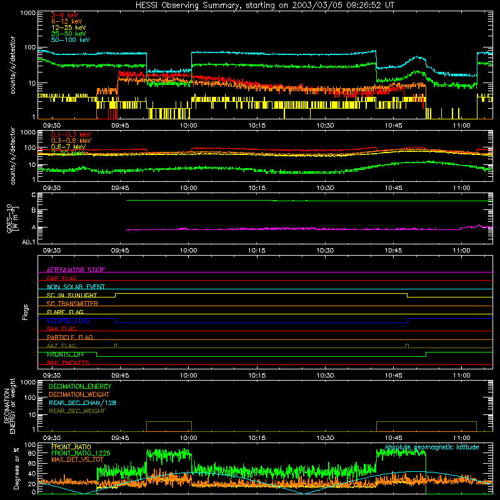The width and height of the screenshot is (500, 500).
Task: Select the FRONTS_OFF flag label
Action: point(66,354)
